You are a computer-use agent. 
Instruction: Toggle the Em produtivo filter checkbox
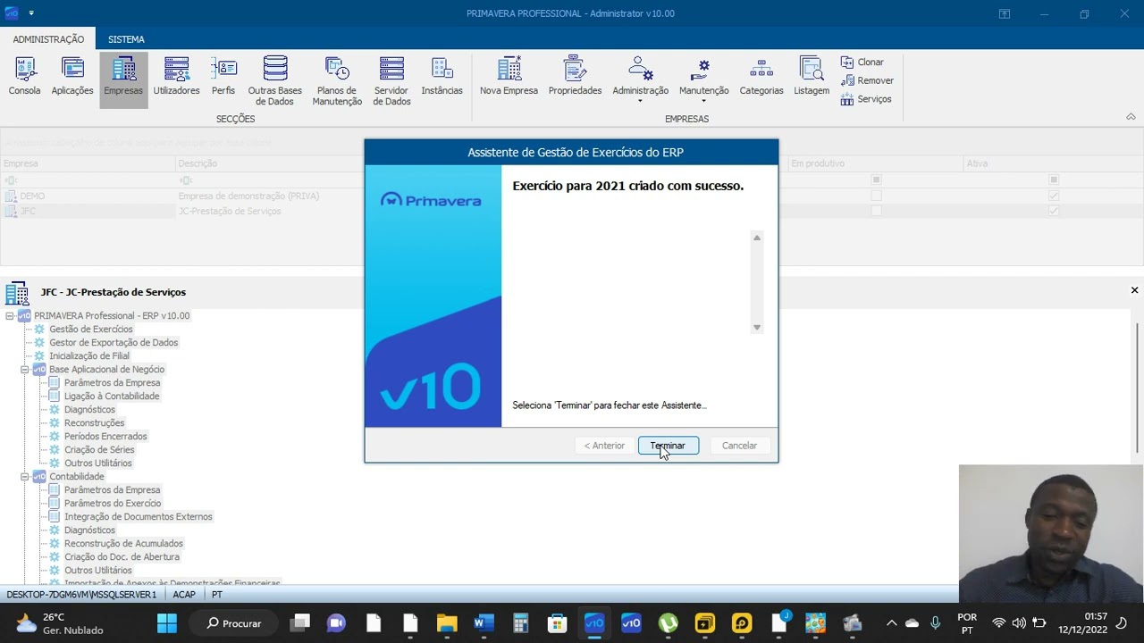tap(877, 180)
